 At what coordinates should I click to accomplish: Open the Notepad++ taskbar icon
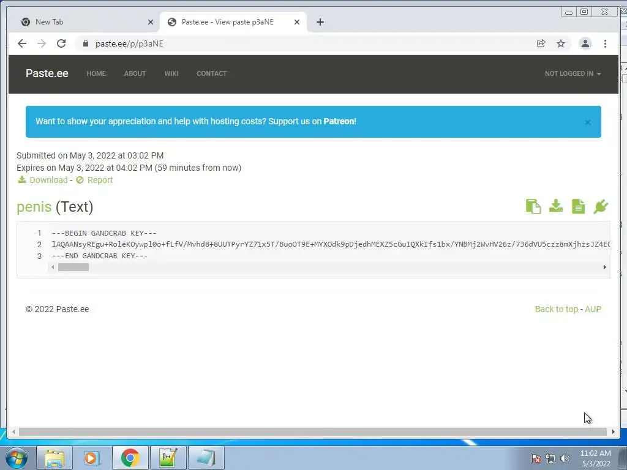(168, 458)
